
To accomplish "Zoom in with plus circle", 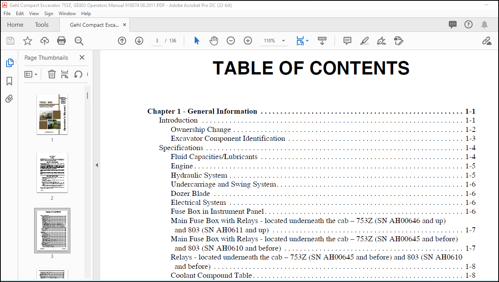I will [x=248, y=41].
